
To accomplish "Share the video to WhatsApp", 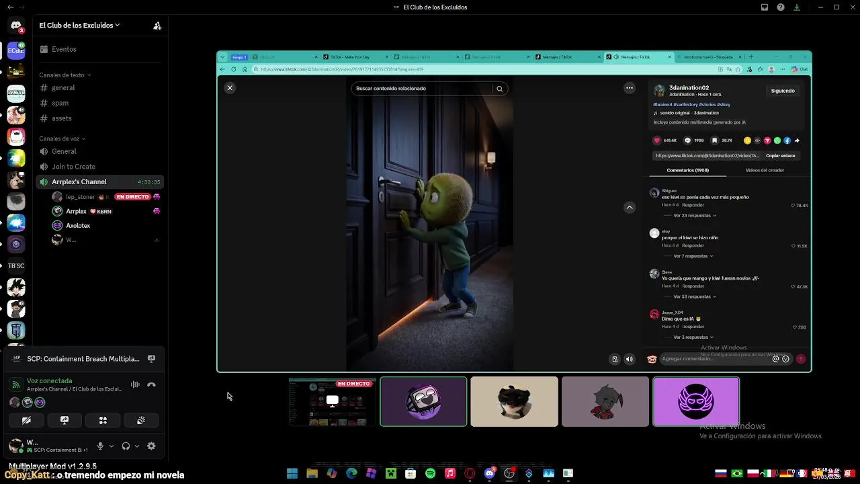I will [x=777, y=140].
